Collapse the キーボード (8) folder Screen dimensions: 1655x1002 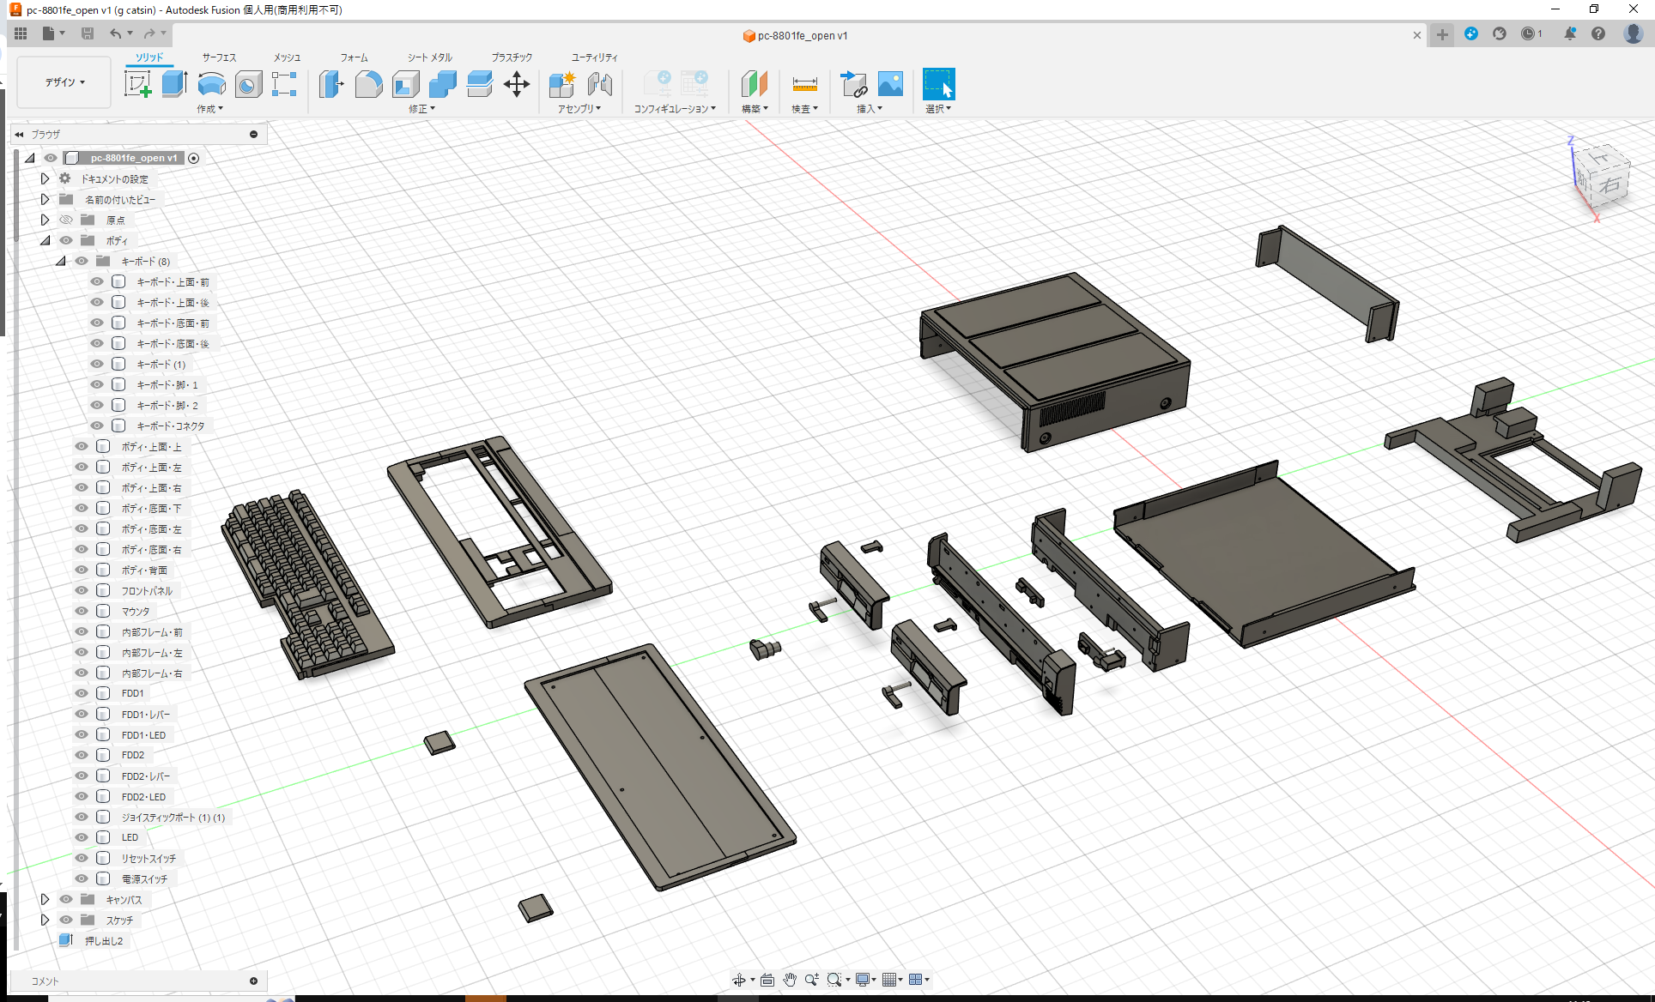click(60, 261)
